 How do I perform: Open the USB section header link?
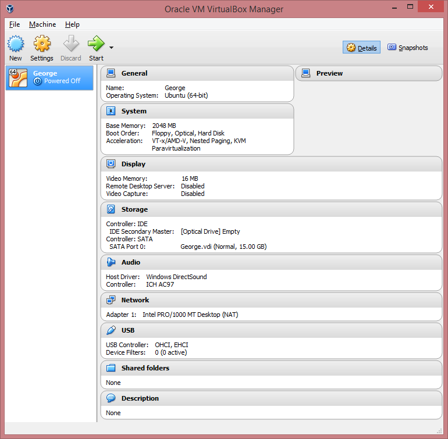[x=128, y=330]
